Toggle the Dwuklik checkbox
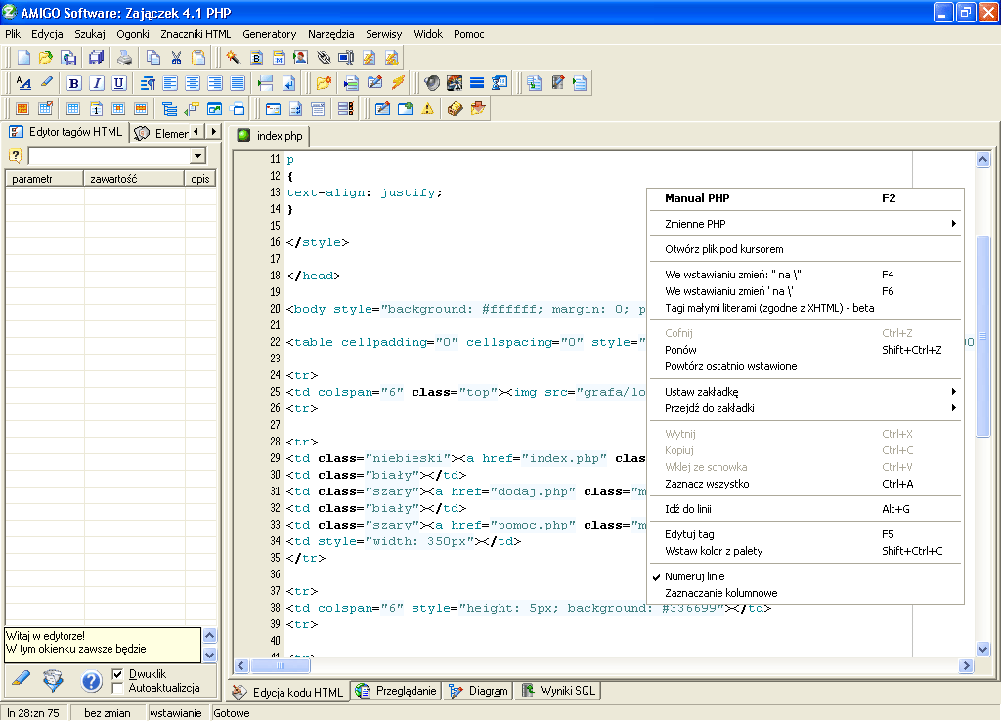This screenshot has height=721, width=1001. tap(117, 674)
